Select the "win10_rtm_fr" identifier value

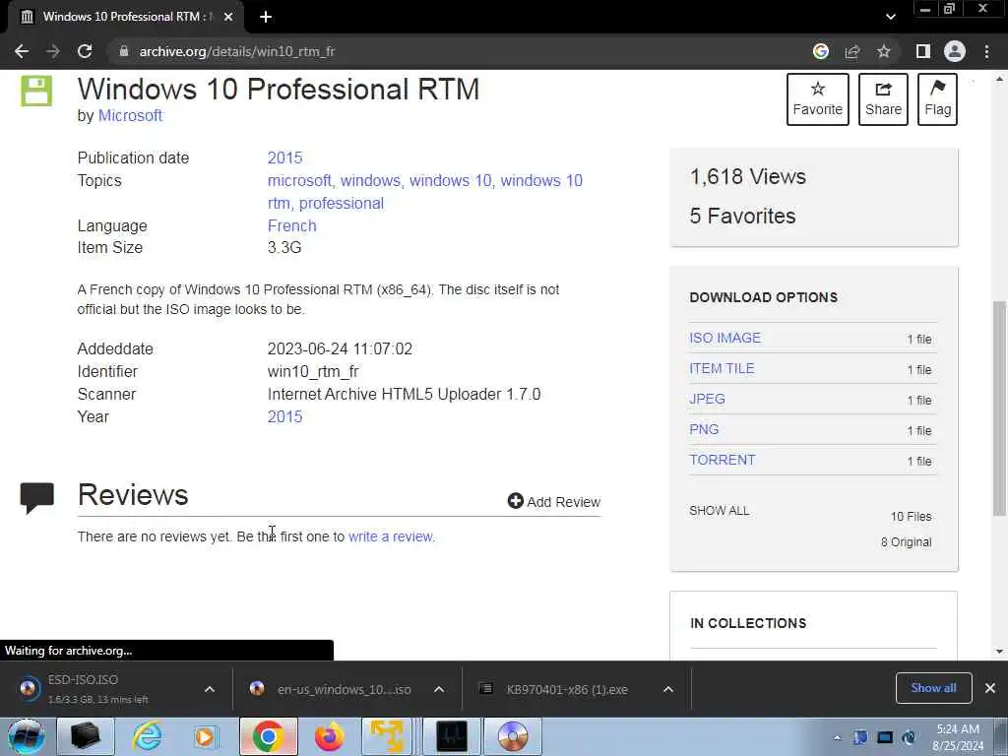tap(313, 371)
